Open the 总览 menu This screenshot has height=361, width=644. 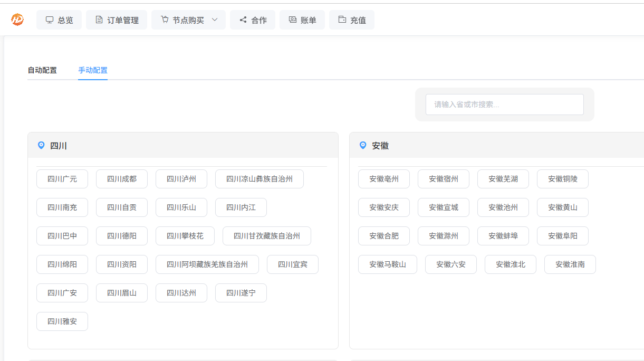coord(59,20)
